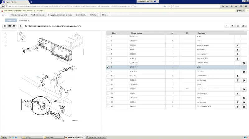Open the Мой список tab

coord(95,15)
